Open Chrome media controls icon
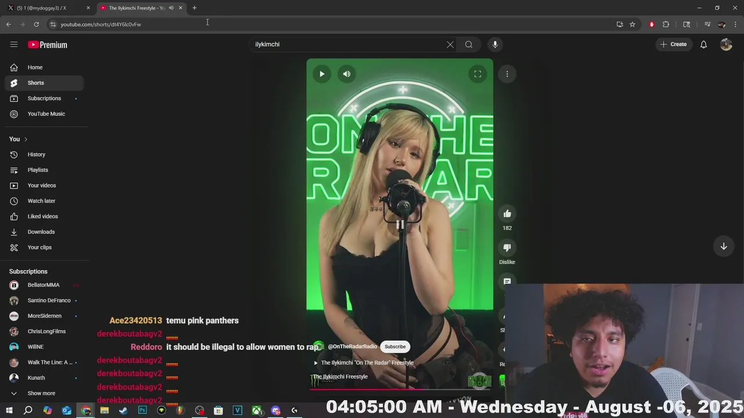The width and height of the screenshot is (744, 418). pyautogui.click(x=707, y=24)
